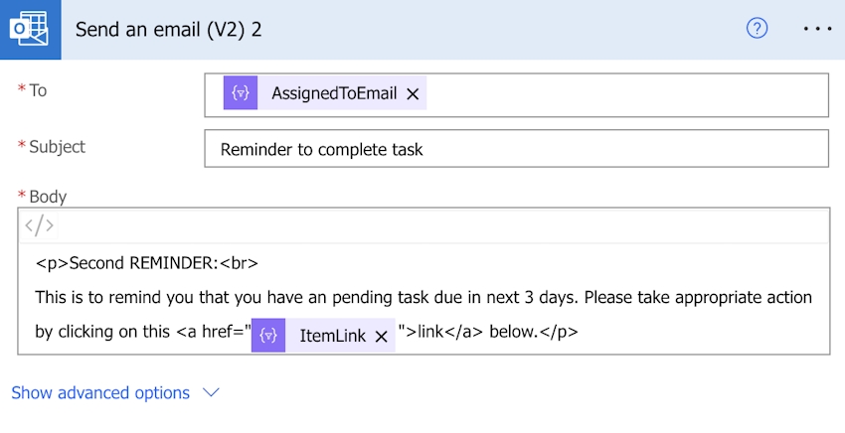
Task: Remove the AssignedToEmail token
Action: pos(414,94)
